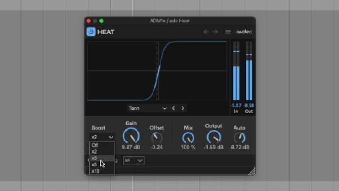Image resolution: width=339 pixels, height=191 pixels.
Task: Select the previous curve type arrow
Action: 173,108
